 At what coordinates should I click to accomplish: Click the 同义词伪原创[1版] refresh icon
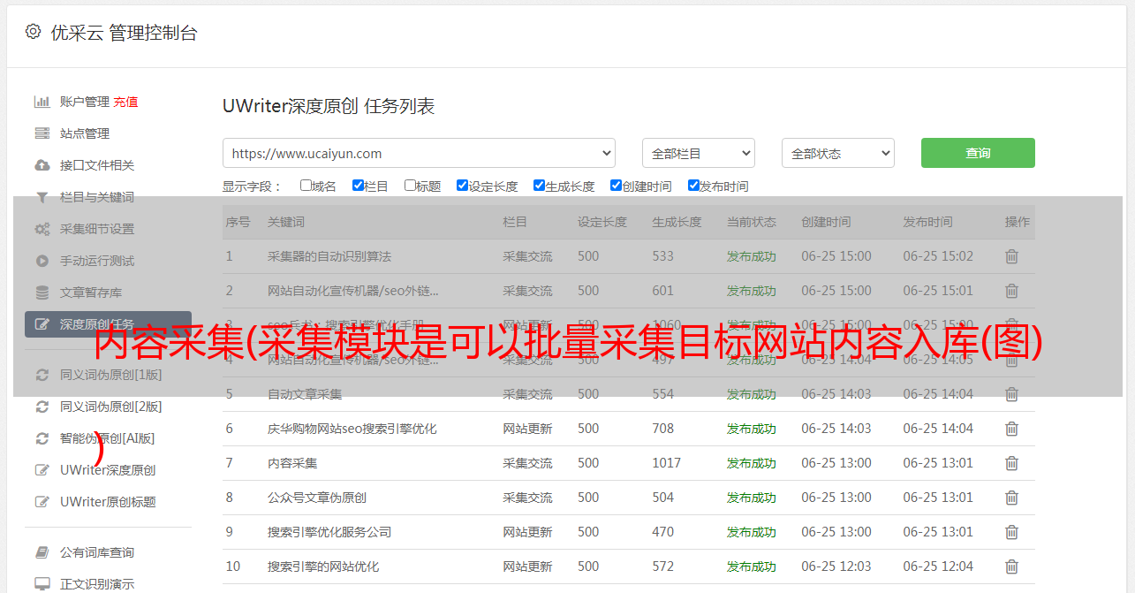[x=42, y=375]
